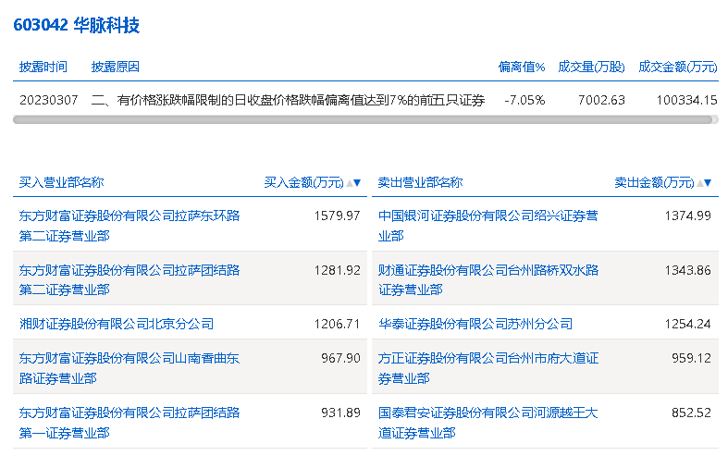Sort sell amount descending via down arrow
Image resolution: width=728 pixels, height=456 pixels.
click(708, 183)
